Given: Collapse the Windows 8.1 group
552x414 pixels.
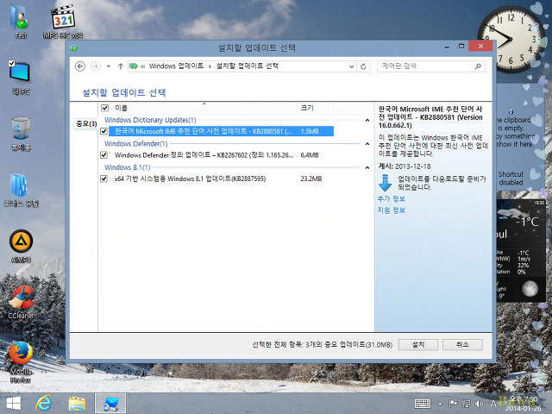Looking at the screenshot, I should pyautogui.click(x=367, y=167).
